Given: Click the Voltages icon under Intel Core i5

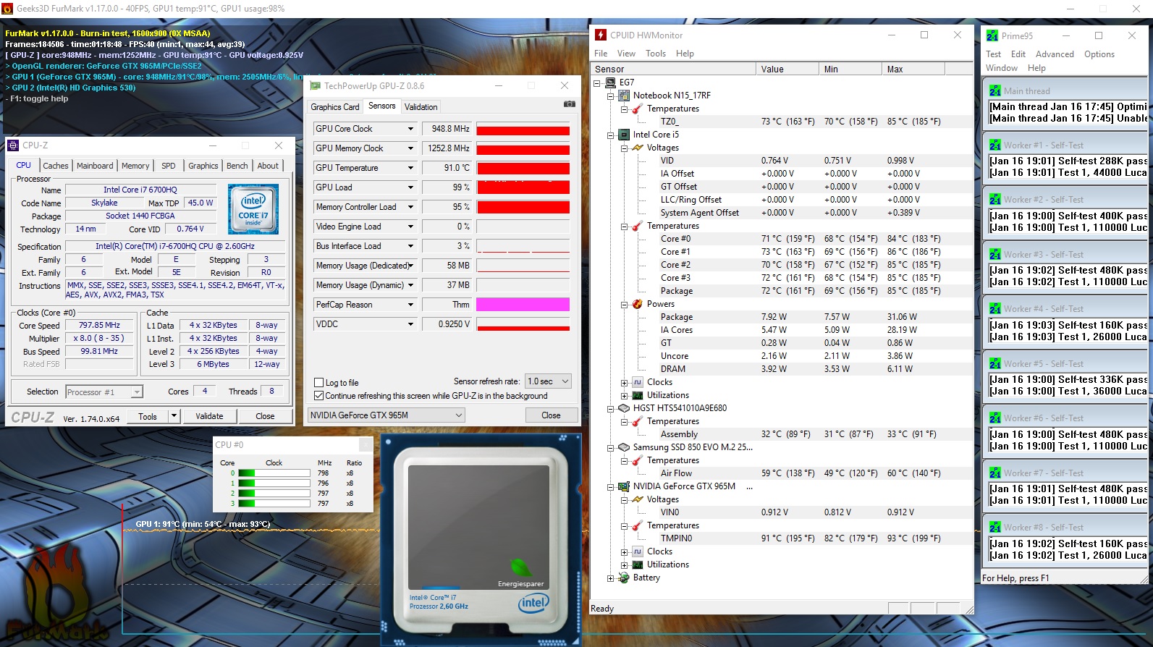Looking at the screenshot, I should (638, 148).
